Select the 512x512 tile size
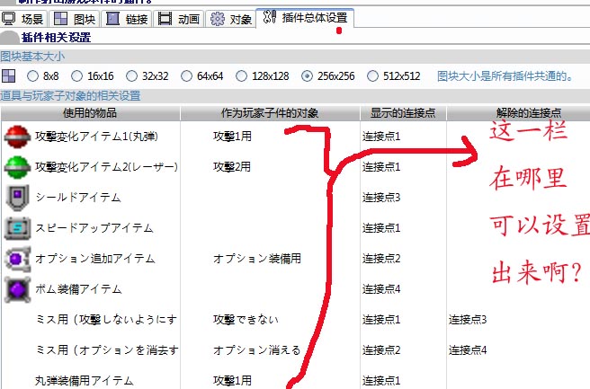Screen dimensions: 590x389 click(x=394, y=76)
